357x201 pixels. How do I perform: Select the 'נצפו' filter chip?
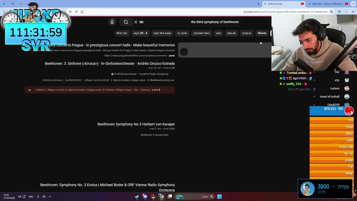[218, 33]
